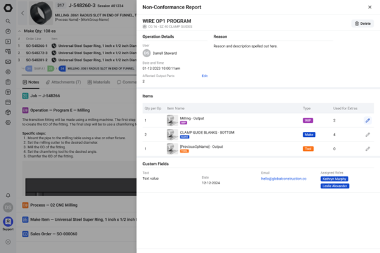Click the Leslie Alexander role tag
Viewport: 380px width, 253px height.
click(334, 186)
